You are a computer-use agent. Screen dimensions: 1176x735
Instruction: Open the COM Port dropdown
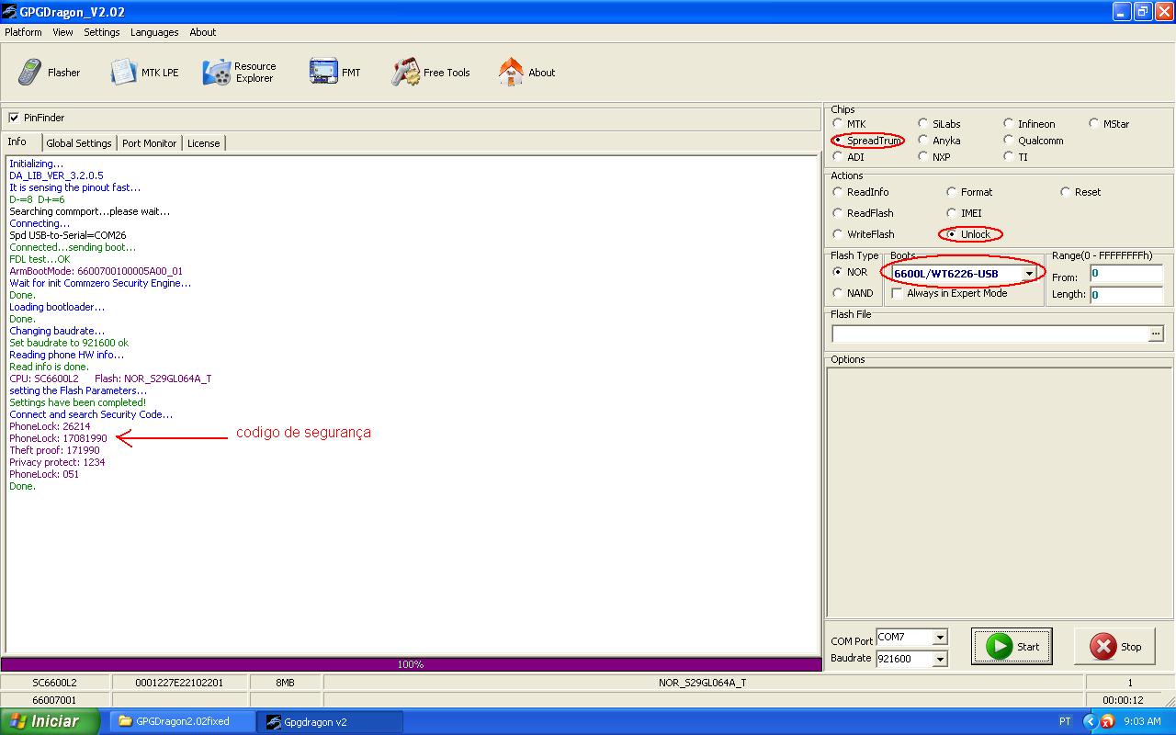(939, 637)
